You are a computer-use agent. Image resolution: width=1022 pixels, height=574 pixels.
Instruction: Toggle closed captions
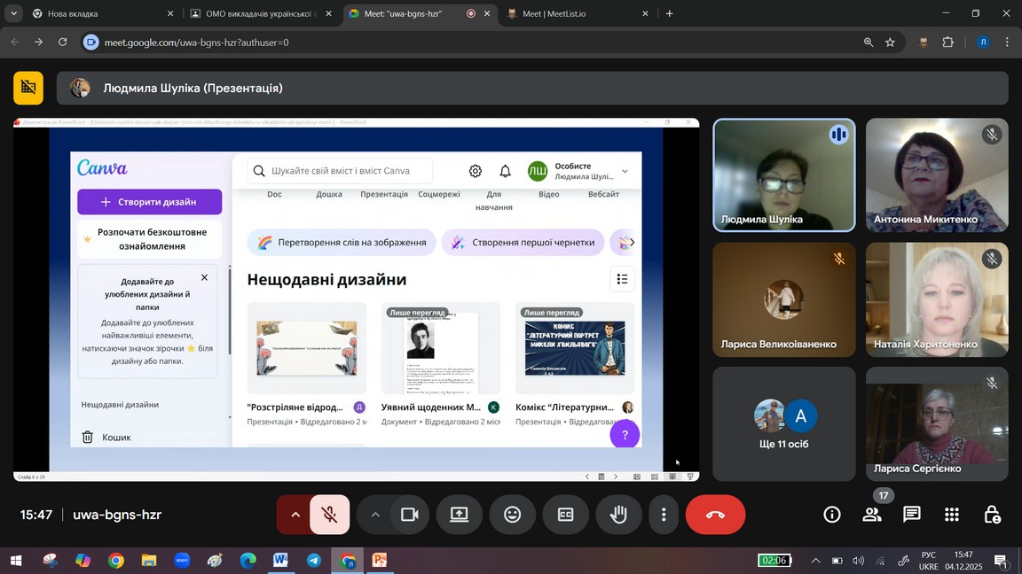[x=565, y=515]
